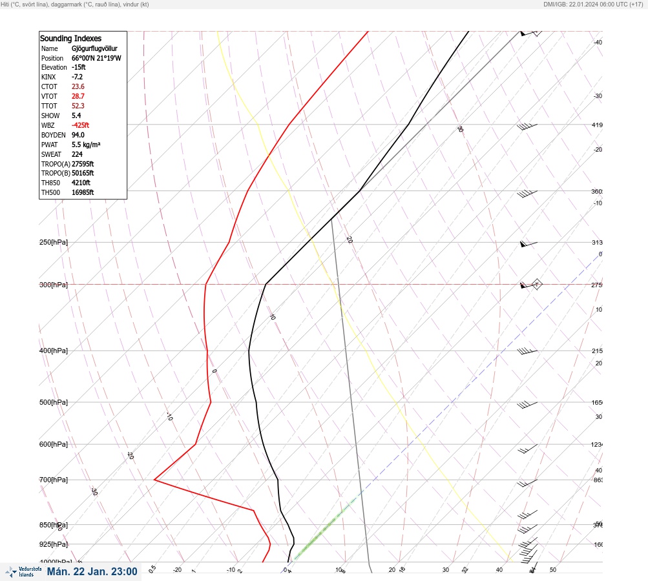The width and height of the screenshot is (648, 581).
Task: Click the TROPO(A) value 27595ft
Action: (x=83, y=164)
